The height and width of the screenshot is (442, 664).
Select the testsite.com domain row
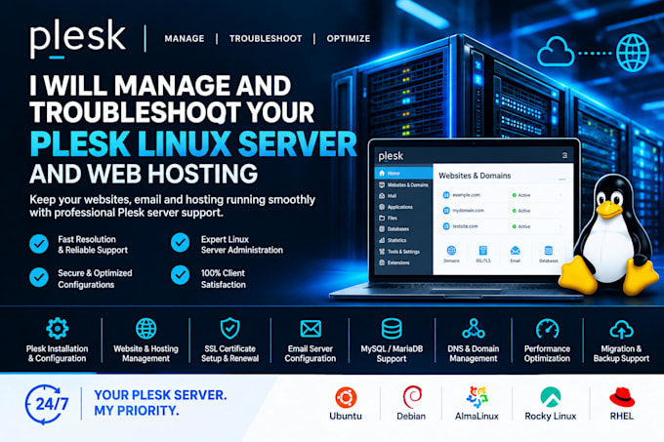(503, 226)
